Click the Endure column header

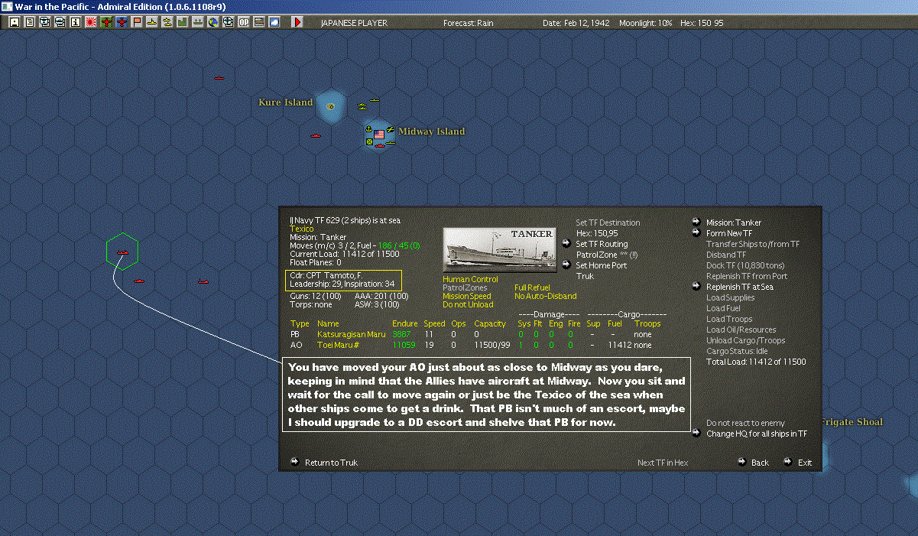404,323
